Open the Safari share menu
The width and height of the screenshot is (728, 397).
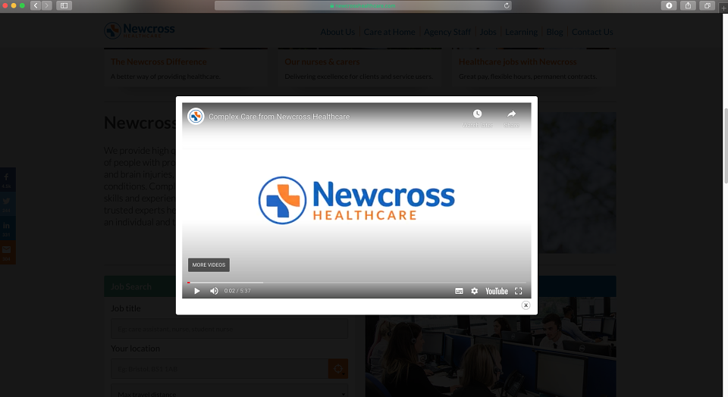point(688,5)
